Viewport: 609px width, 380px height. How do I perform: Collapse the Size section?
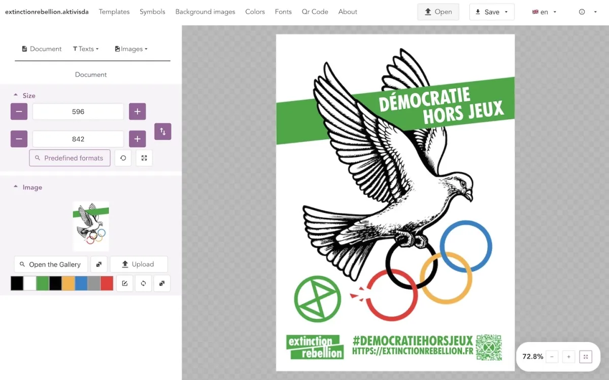(x=16, y=95)
